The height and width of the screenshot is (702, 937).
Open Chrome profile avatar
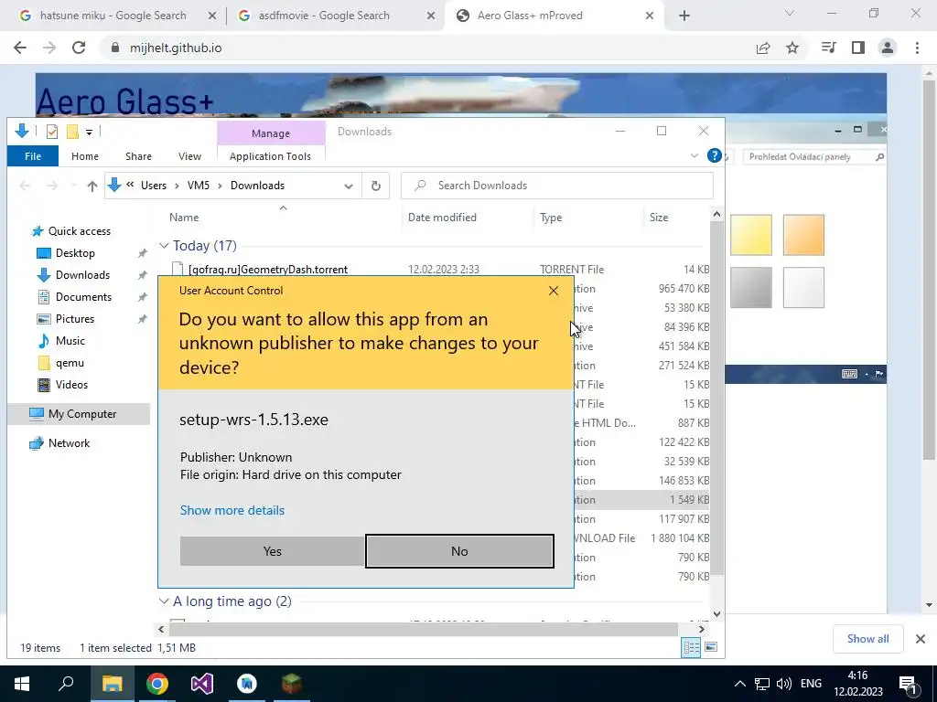(x=888, y=48)
